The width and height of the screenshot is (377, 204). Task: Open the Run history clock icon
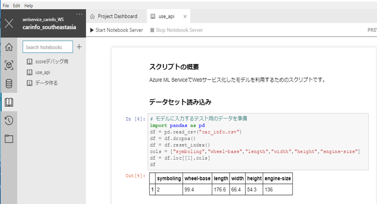[9, 120]
